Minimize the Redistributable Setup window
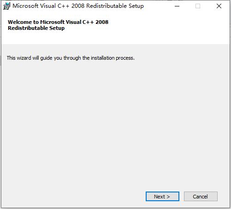 click(x=177, y=6)
